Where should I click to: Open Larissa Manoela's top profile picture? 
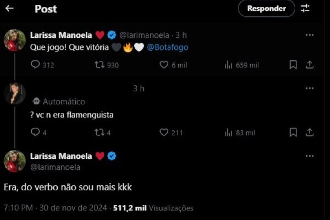(15, 40)
